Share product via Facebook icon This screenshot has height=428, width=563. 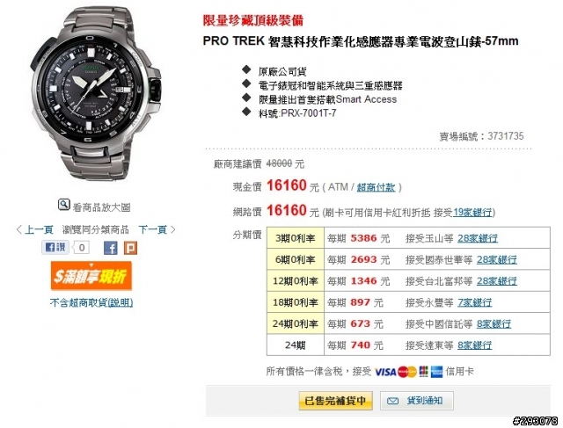(110, 248)
